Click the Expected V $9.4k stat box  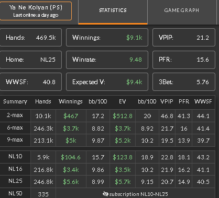107,82
